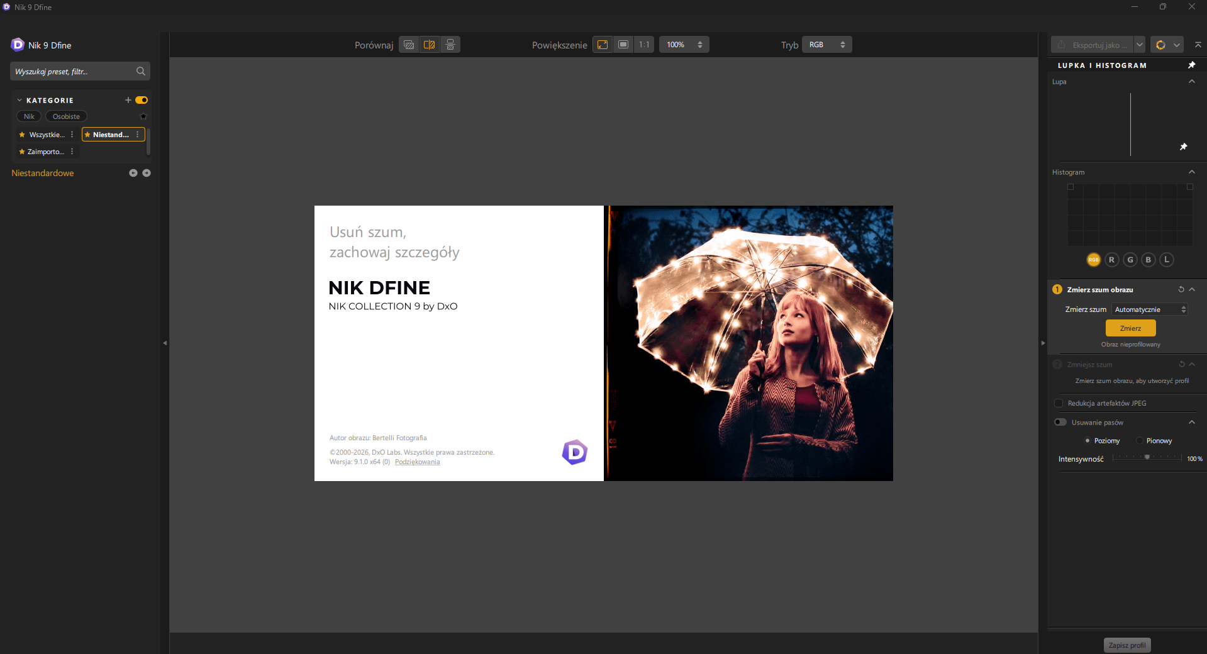The width and height of the screenshot is (1207, 654).
Task: Select split preview compare mode
Action: coord(430,45)
